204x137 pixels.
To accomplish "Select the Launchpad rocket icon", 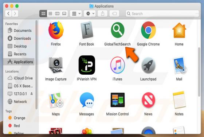I will 148,66.
